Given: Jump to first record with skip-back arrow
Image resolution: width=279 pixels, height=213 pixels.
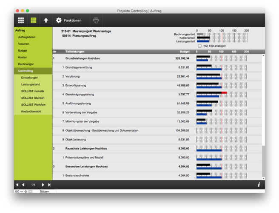Looking at the screenshot, I should click(x=17, y=185).
